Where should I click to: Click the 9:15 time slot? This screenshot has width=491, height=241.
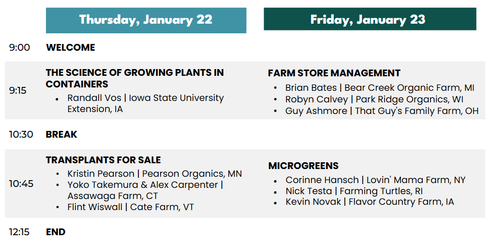(x=18, y=91)
